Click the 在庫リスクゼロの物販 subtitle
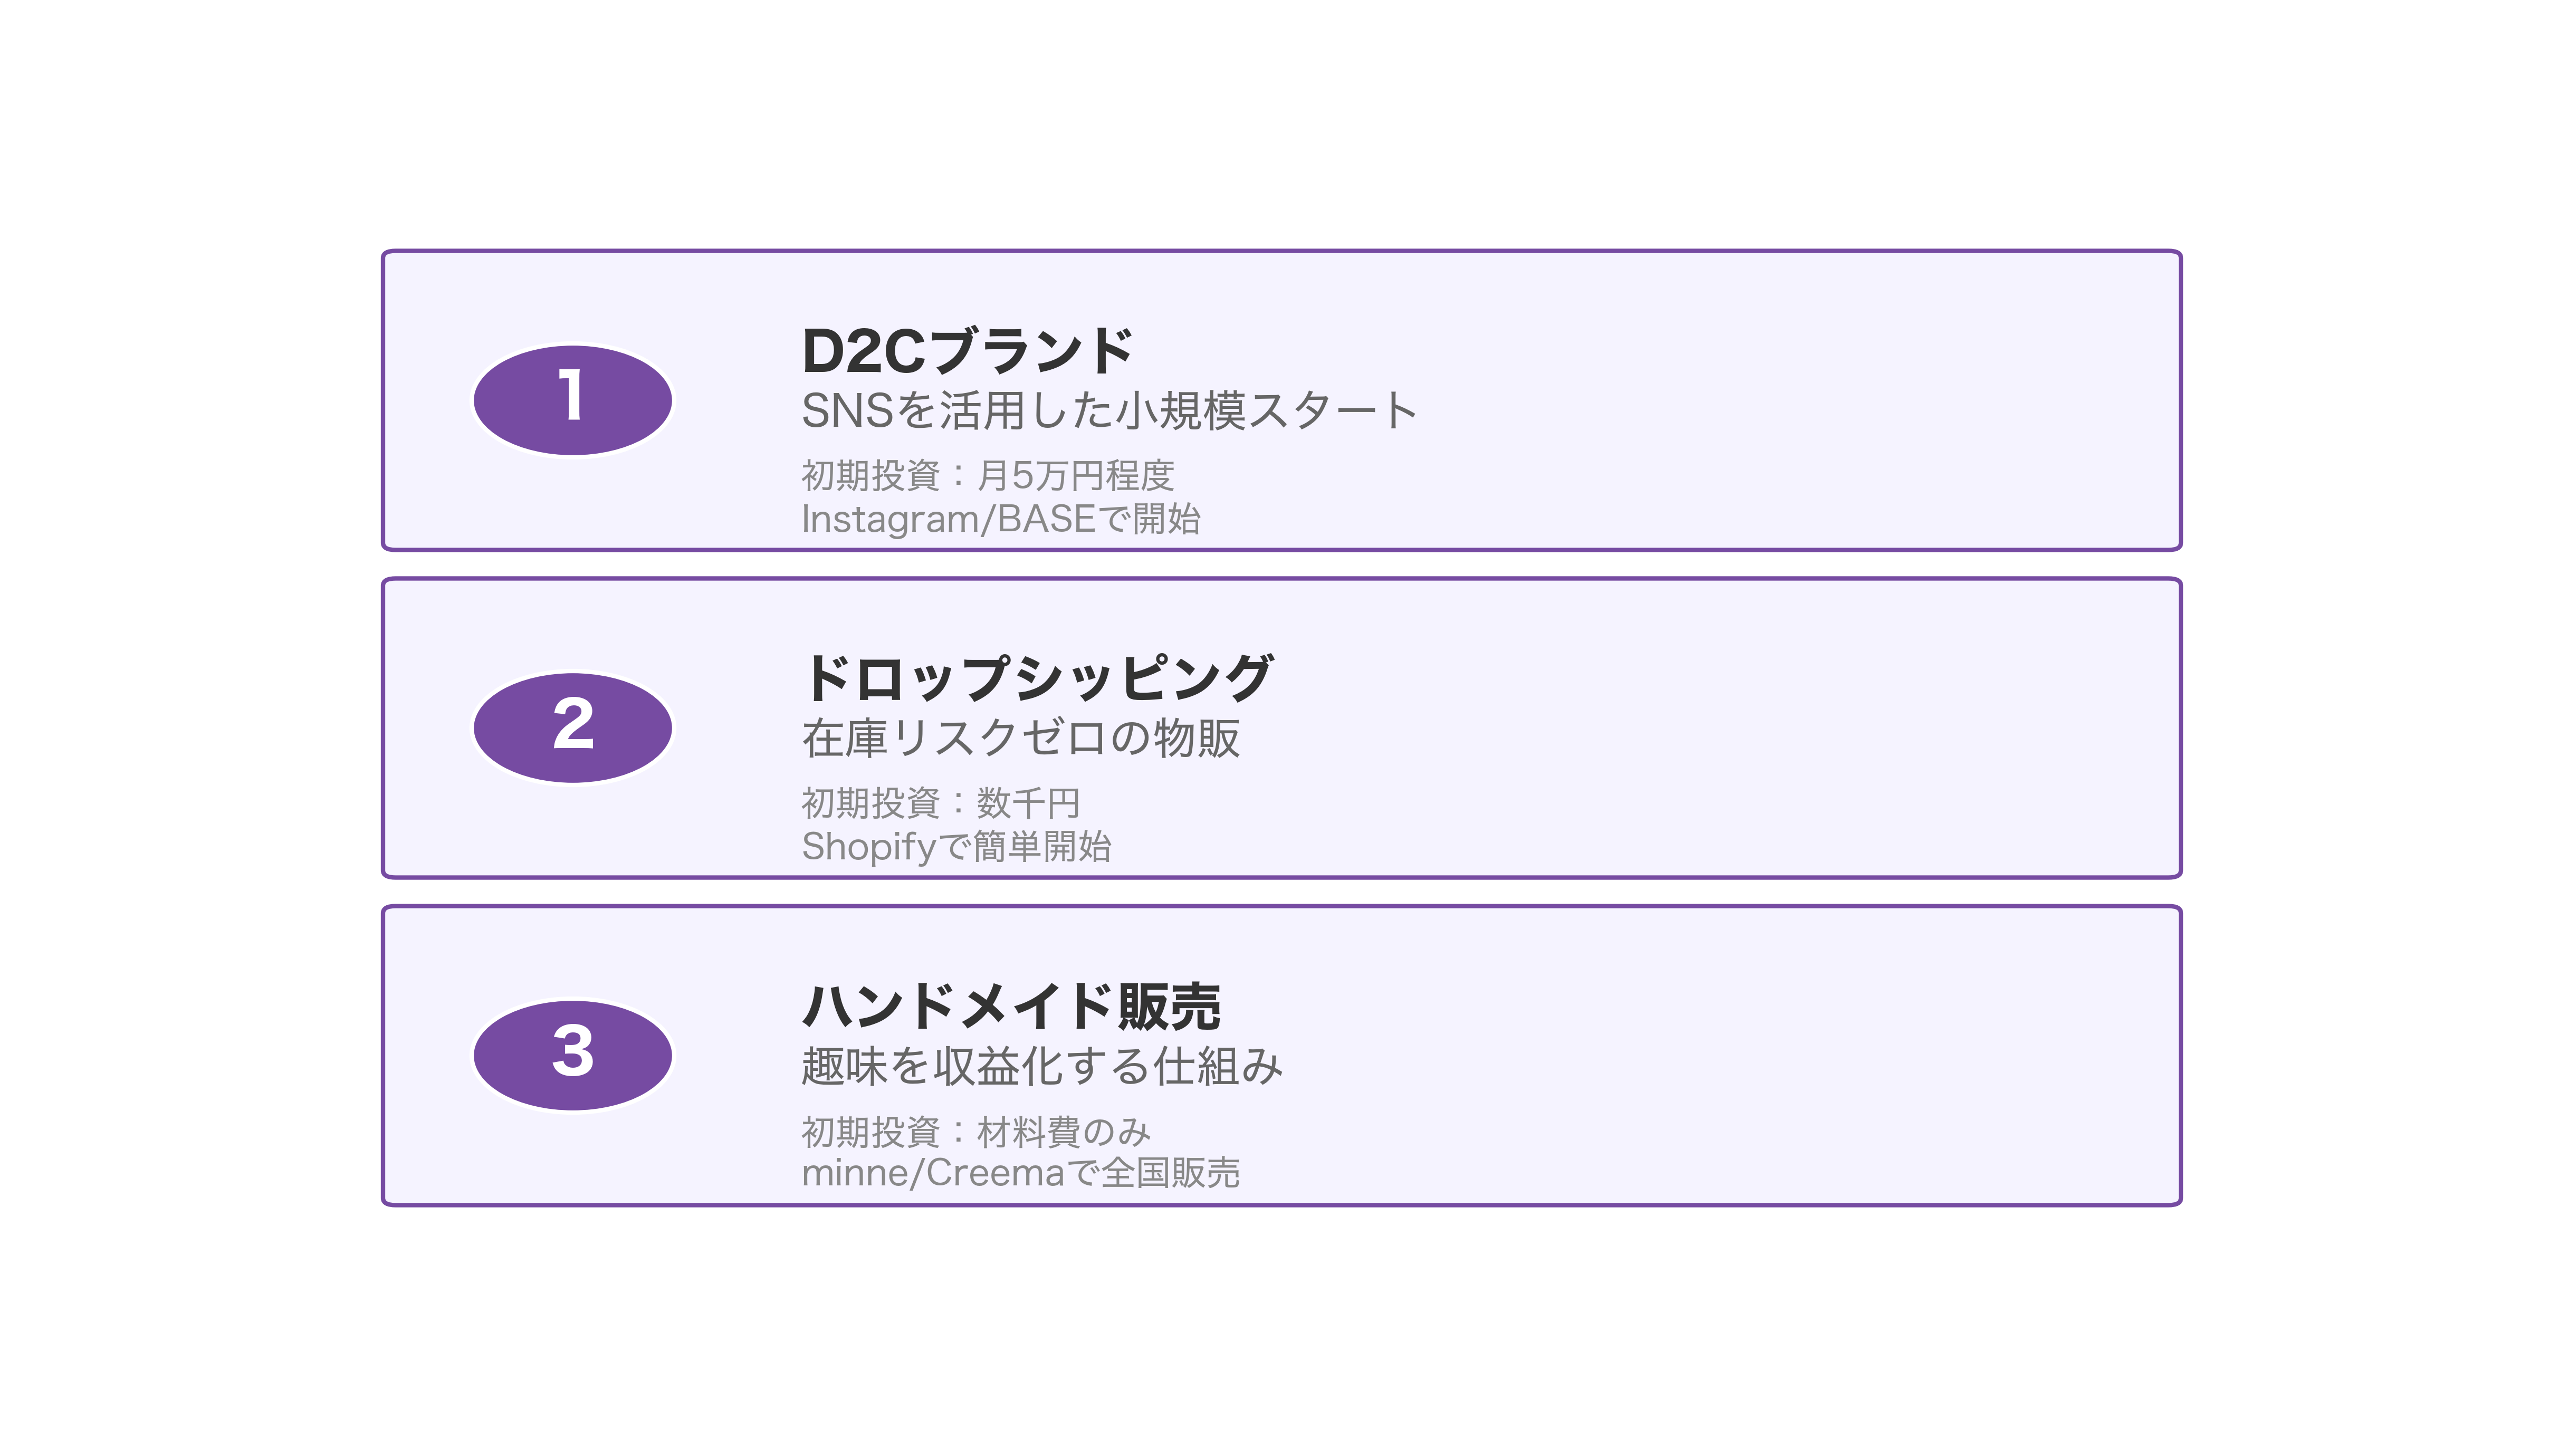 pos(1020,739)
